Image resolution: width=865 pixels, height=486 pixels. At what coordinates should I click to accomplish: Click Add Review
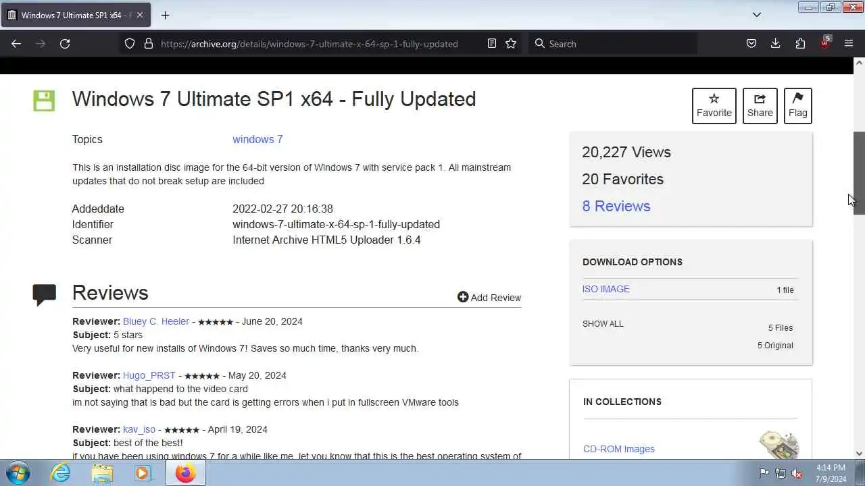pyautogui.click(x=489, y=298)
